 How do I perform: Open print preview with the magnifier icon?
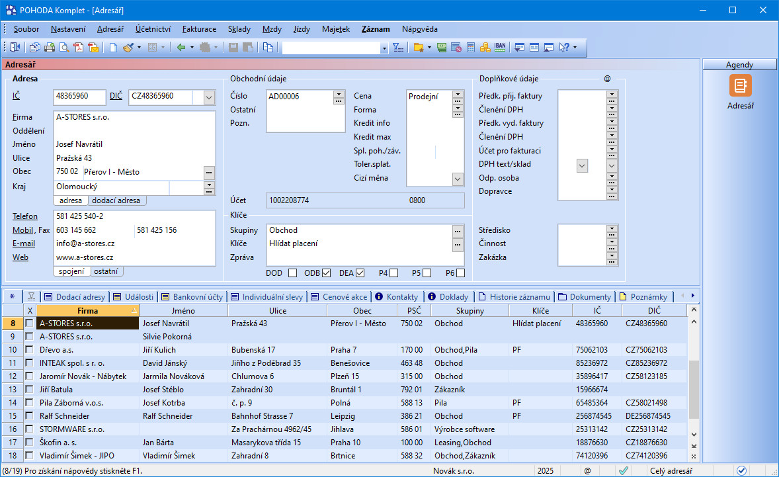(64, 48)
